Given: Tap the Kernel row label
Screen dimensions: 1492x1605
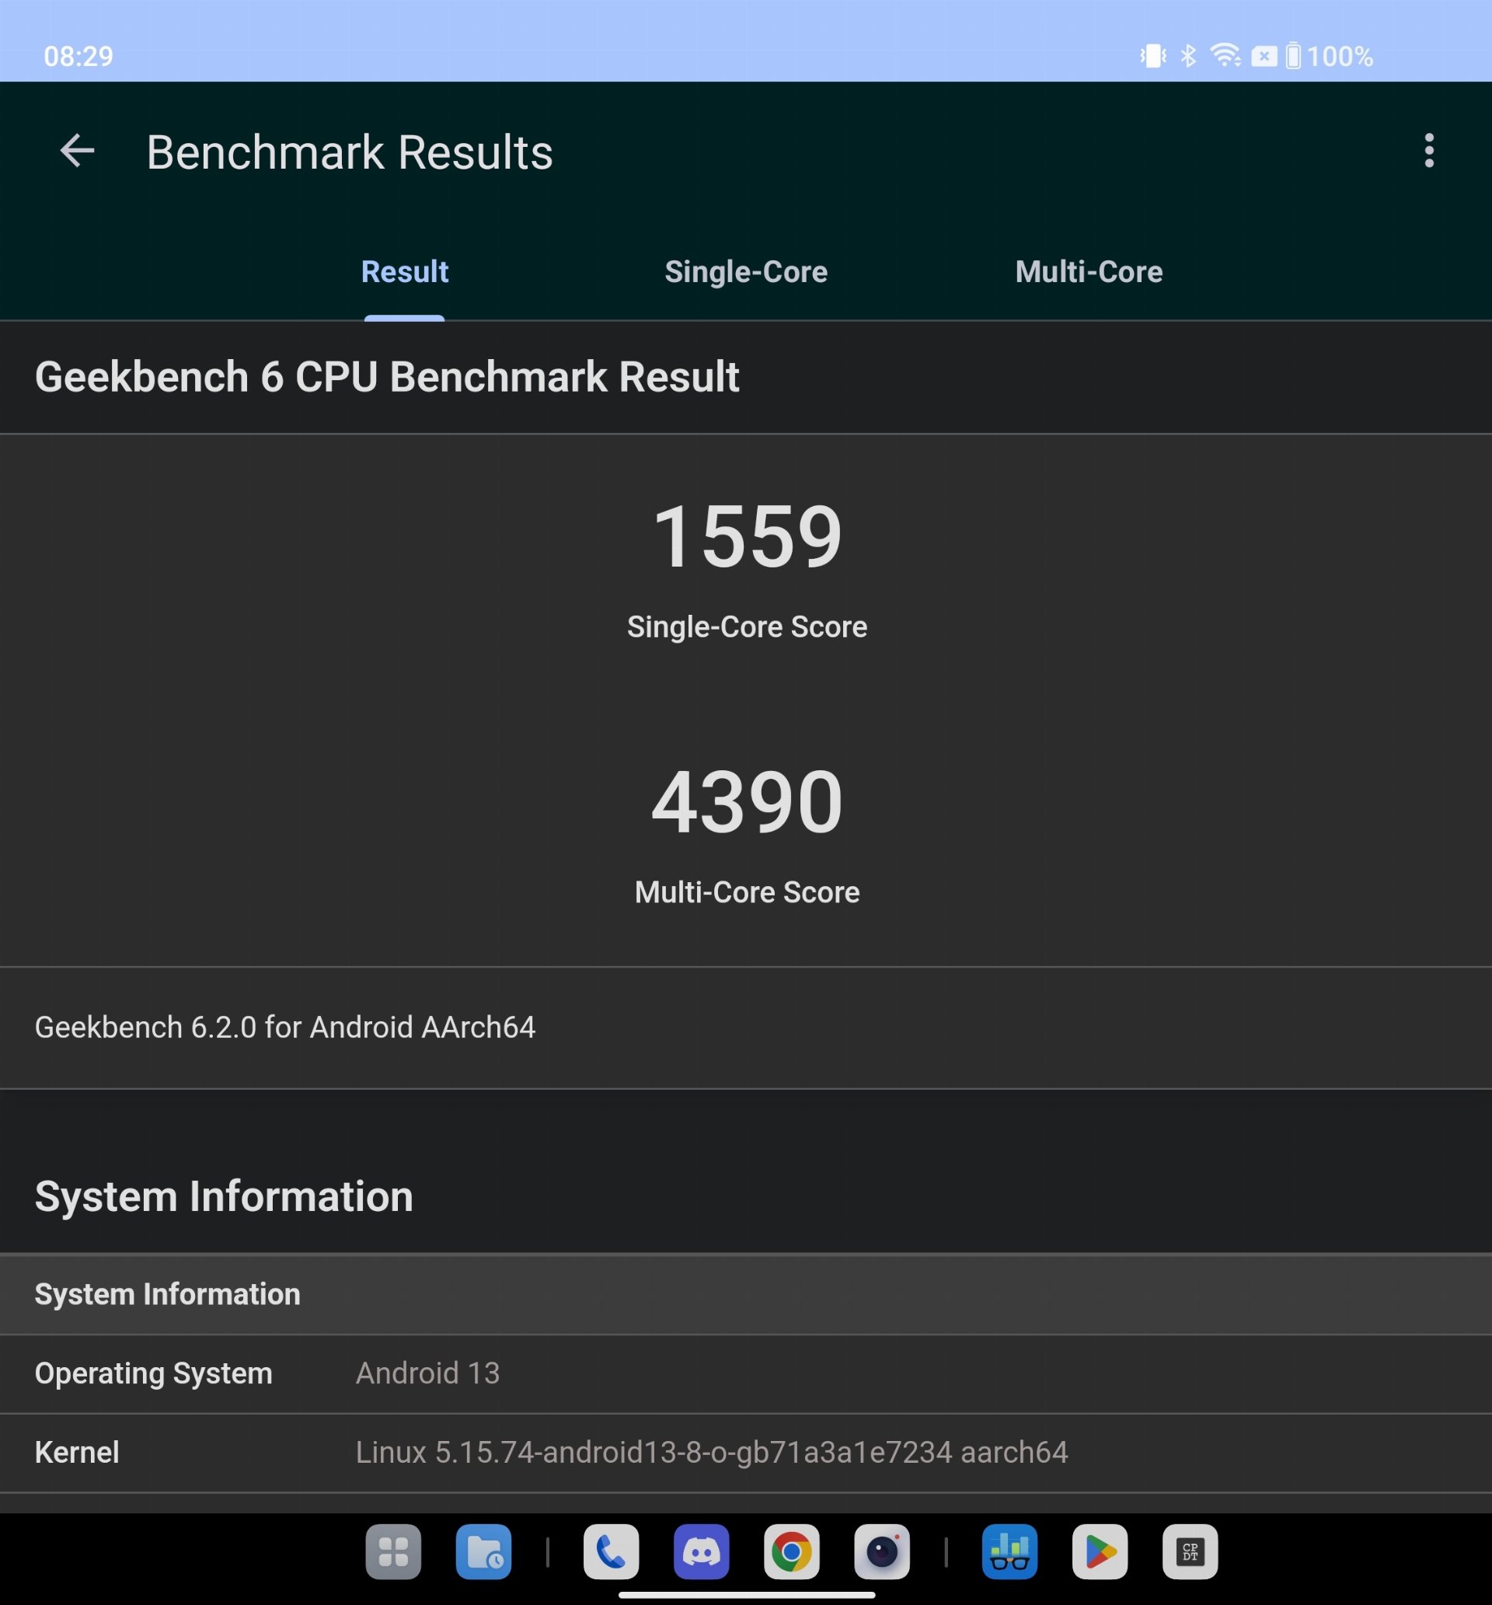Looking at the screenshot, I should (77, 1453).
